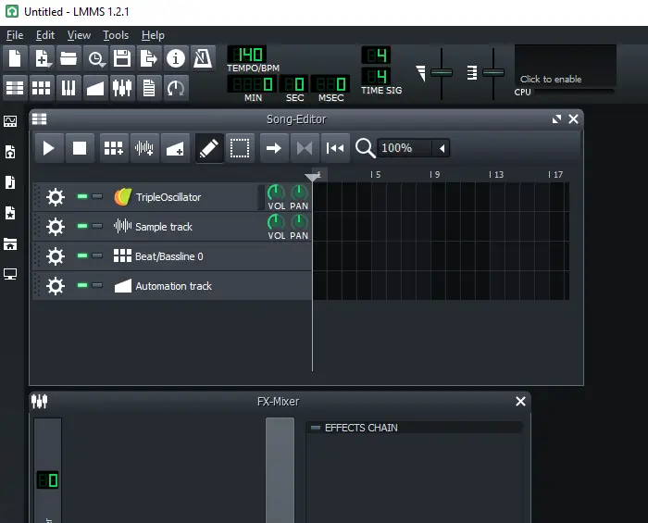
Task: Add a beat/bassline track
Action: (113, 148)
